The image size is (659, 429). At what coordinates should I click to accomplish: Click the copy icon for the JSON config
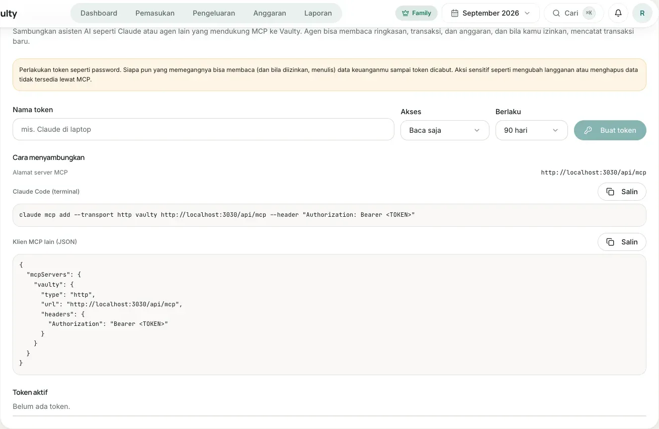pos(610,242)
